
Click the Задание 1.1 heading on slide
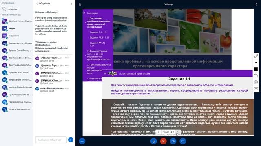pyautogui.click(x=179, y=79)
